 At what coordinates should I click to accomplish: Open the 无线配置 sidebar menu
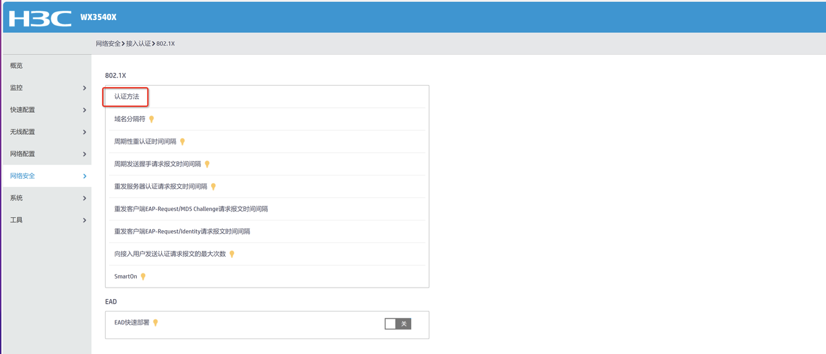click(47, 132)
